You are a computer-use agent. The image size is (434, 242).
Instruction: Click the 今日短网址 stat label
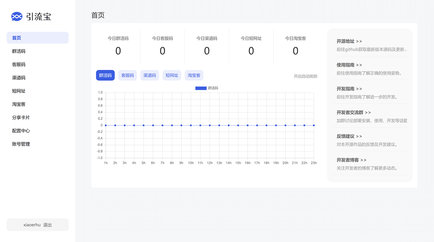[x=251, y=38]
